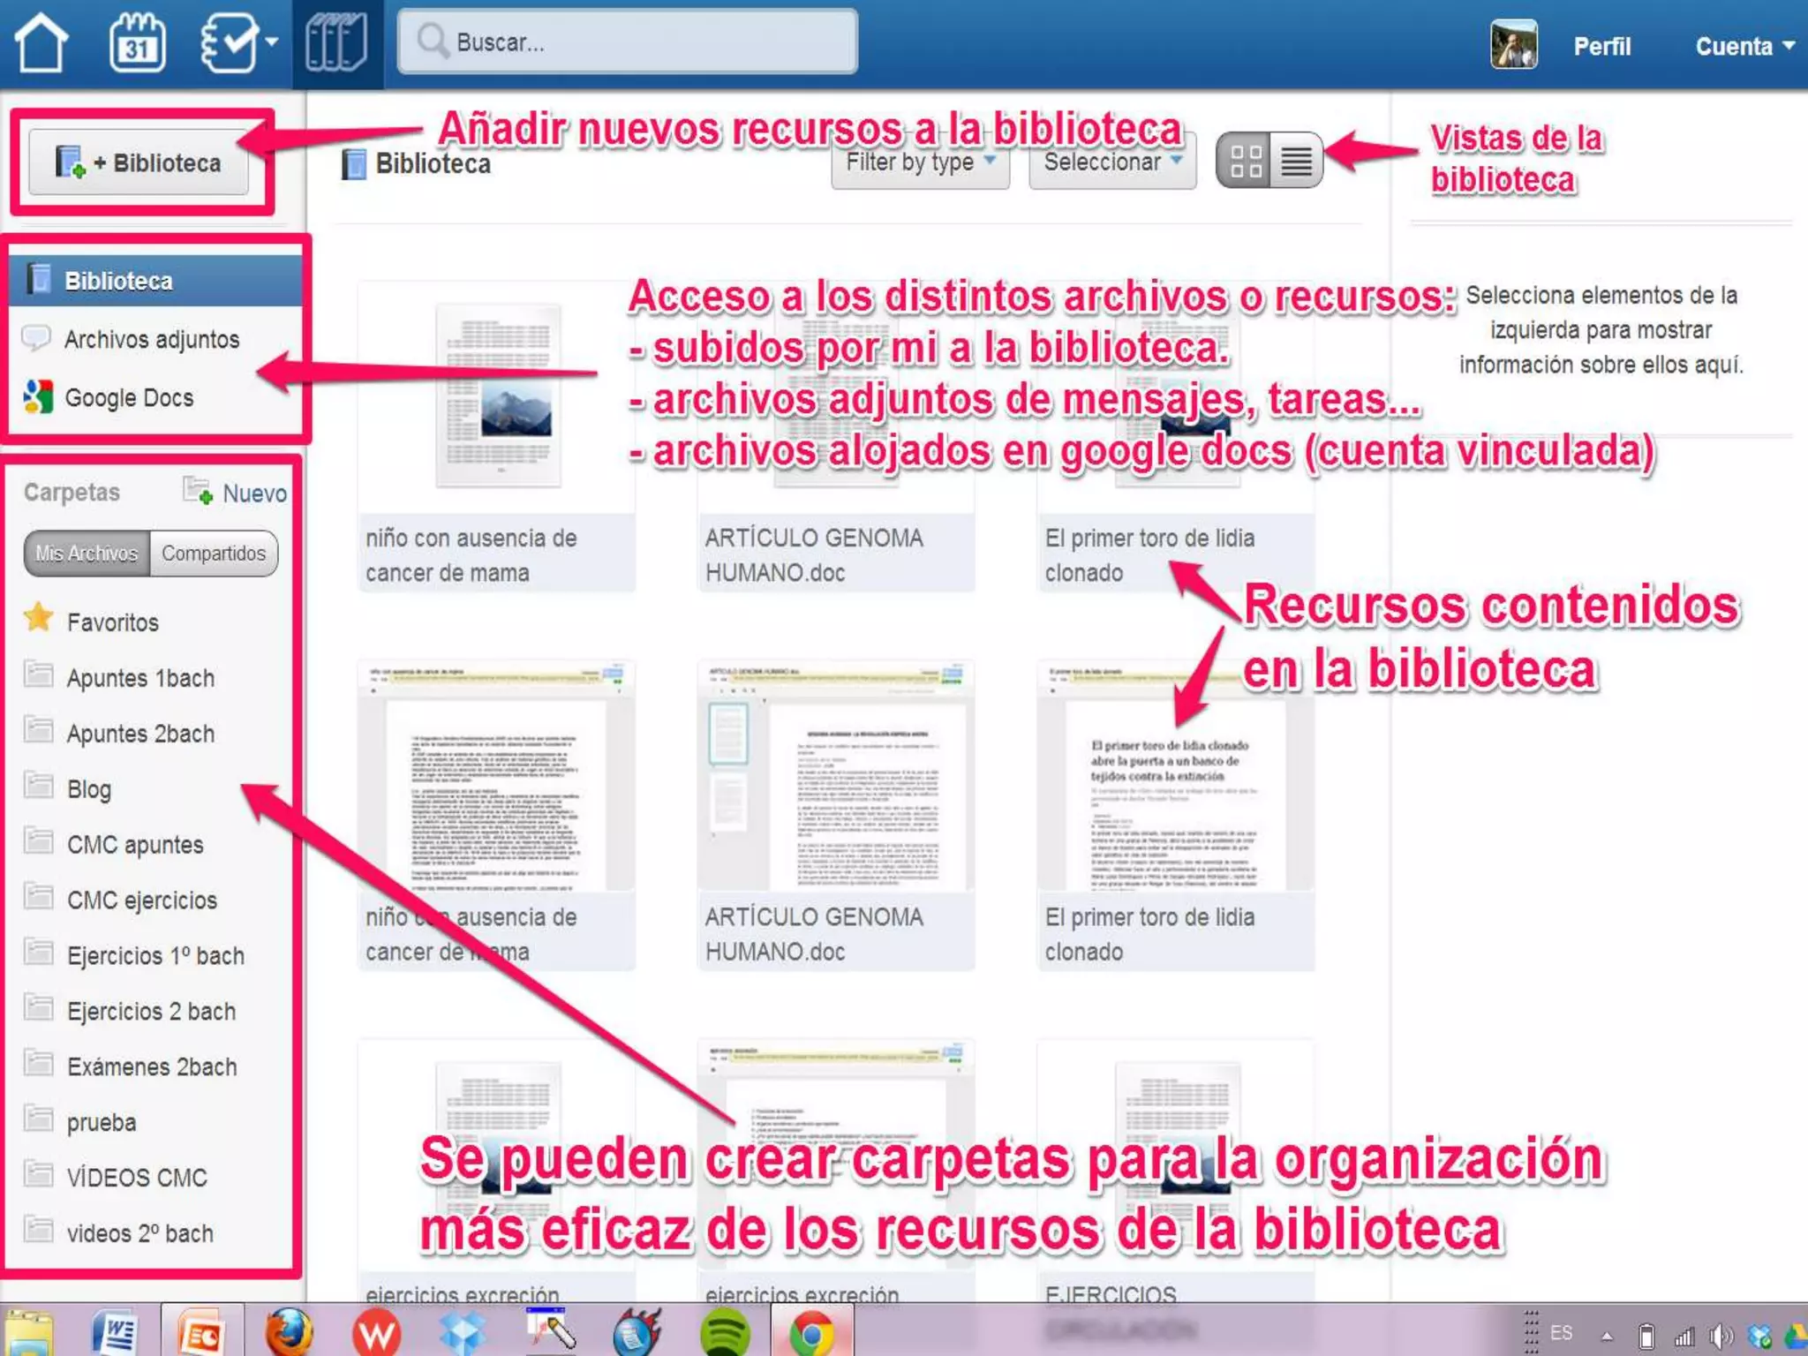The height and width of the screenshot is (1356, 1808).
Task: Select the Compartidos tab
Action: pos(214,554)
